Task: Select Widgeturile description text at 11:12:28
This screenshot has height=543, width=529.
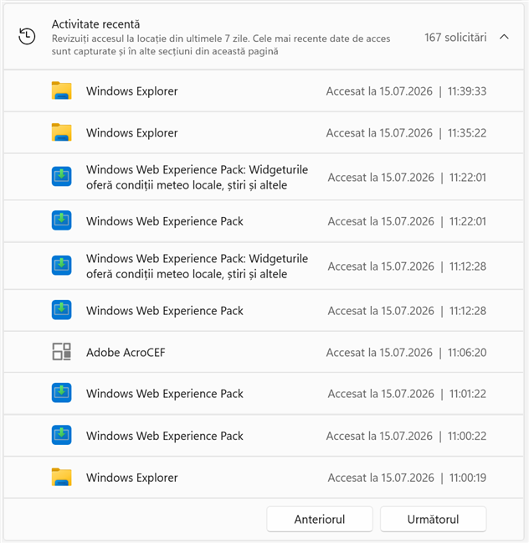Action: click(197, 266)
